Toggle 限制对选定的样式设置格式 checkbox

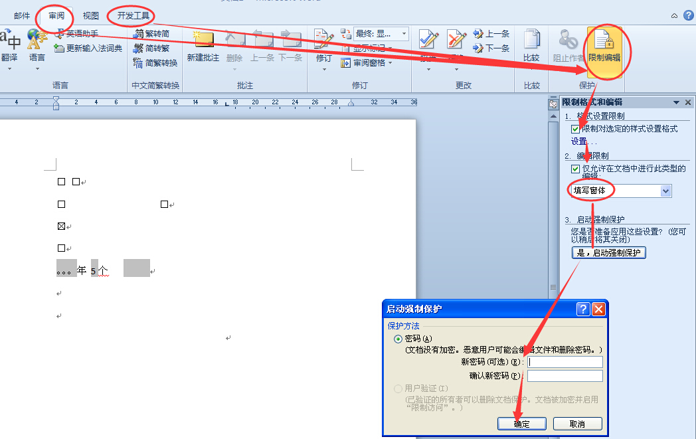[x=575, y=129]
